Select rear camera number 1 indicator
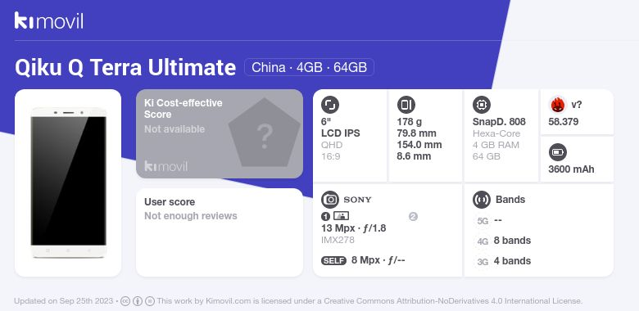 [325, 216]
